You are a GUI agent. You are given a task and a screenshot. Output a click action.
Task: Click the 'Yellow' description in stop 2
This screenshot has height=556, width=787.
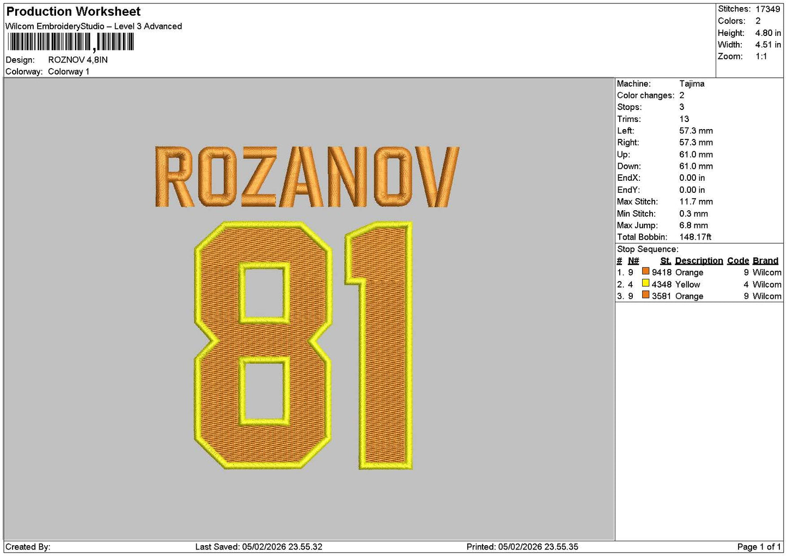688,284
